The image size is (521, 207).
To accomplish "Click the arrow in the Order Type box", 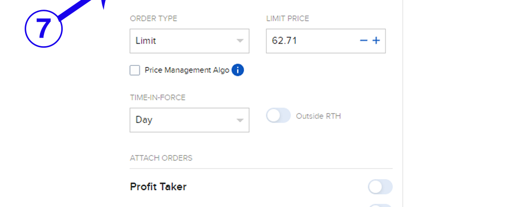I will pyautogui.click(x=240, y=41).
